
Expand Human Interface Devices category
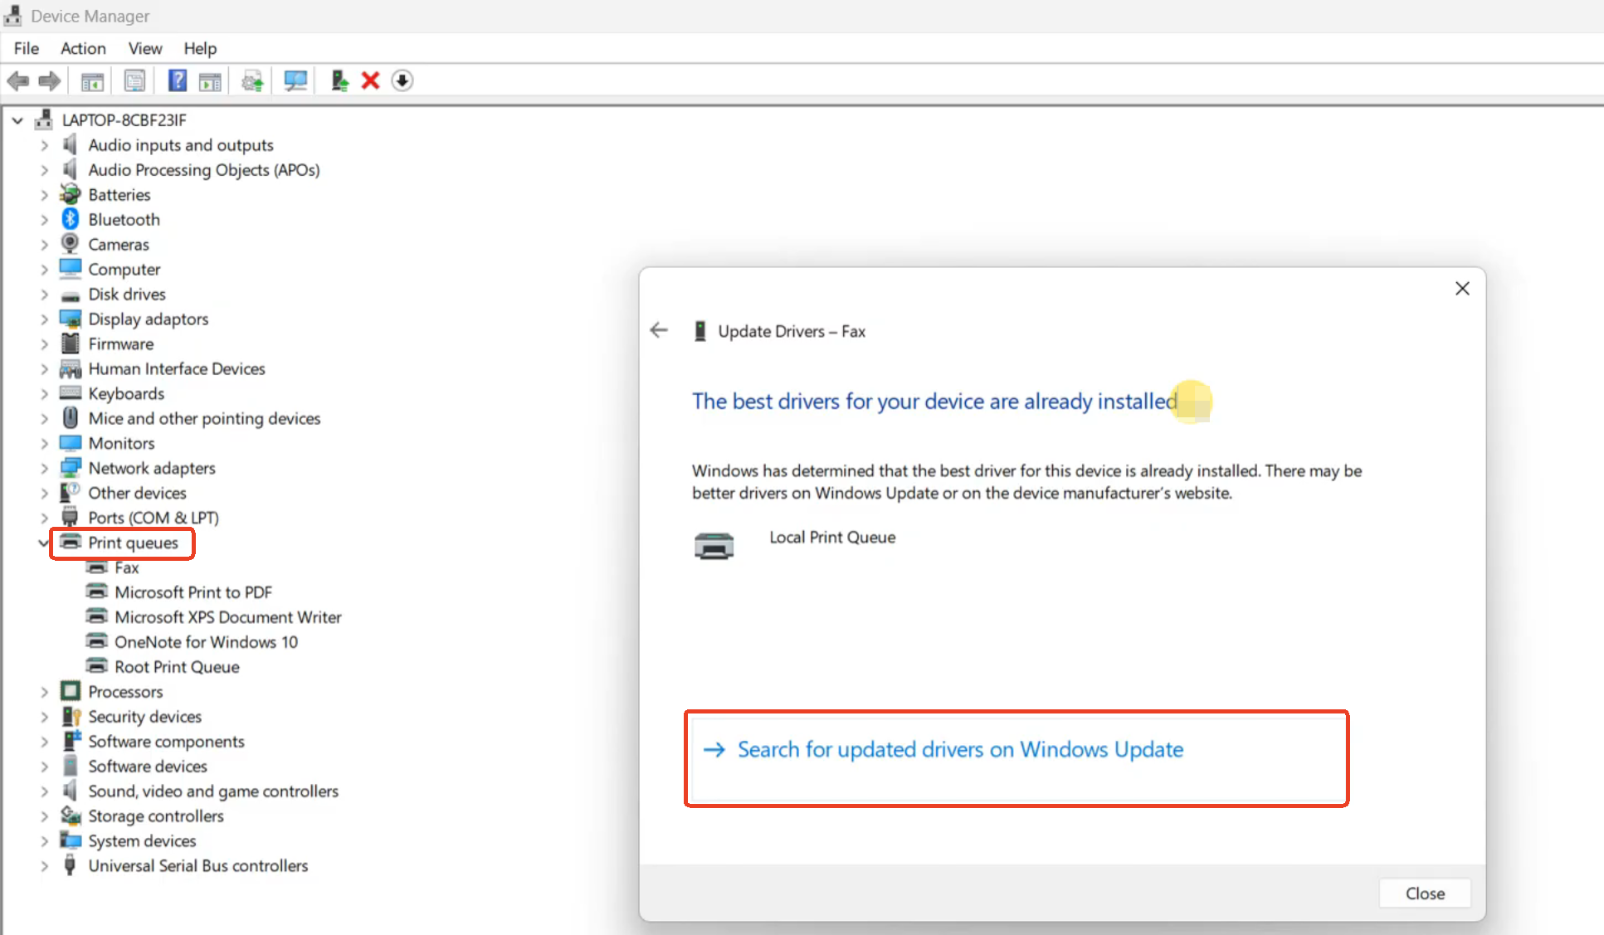pos(45,369)
